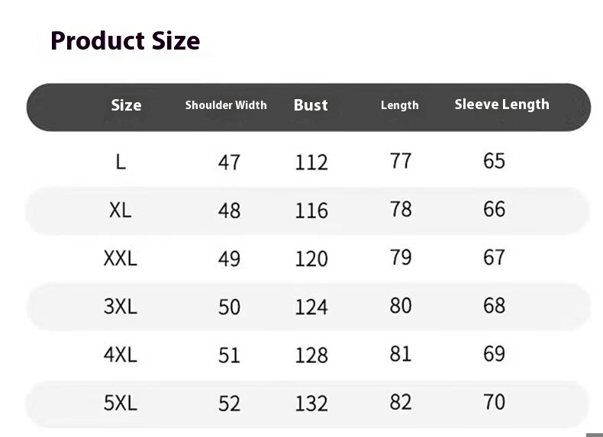
Task: Click the bust value 120
Action: pos(311,259)
